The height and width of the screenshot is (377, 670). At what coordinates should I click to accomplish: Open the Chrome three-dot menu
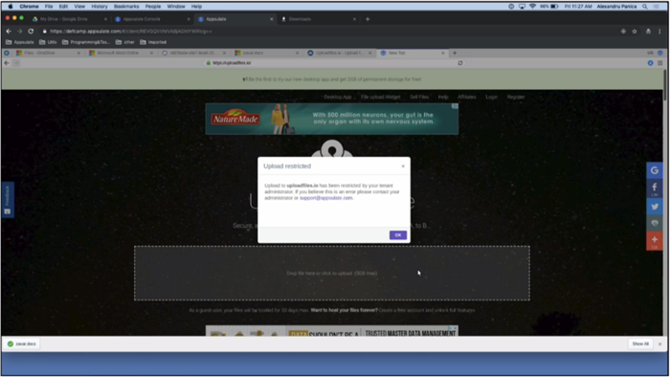click(x=659, y=32)
